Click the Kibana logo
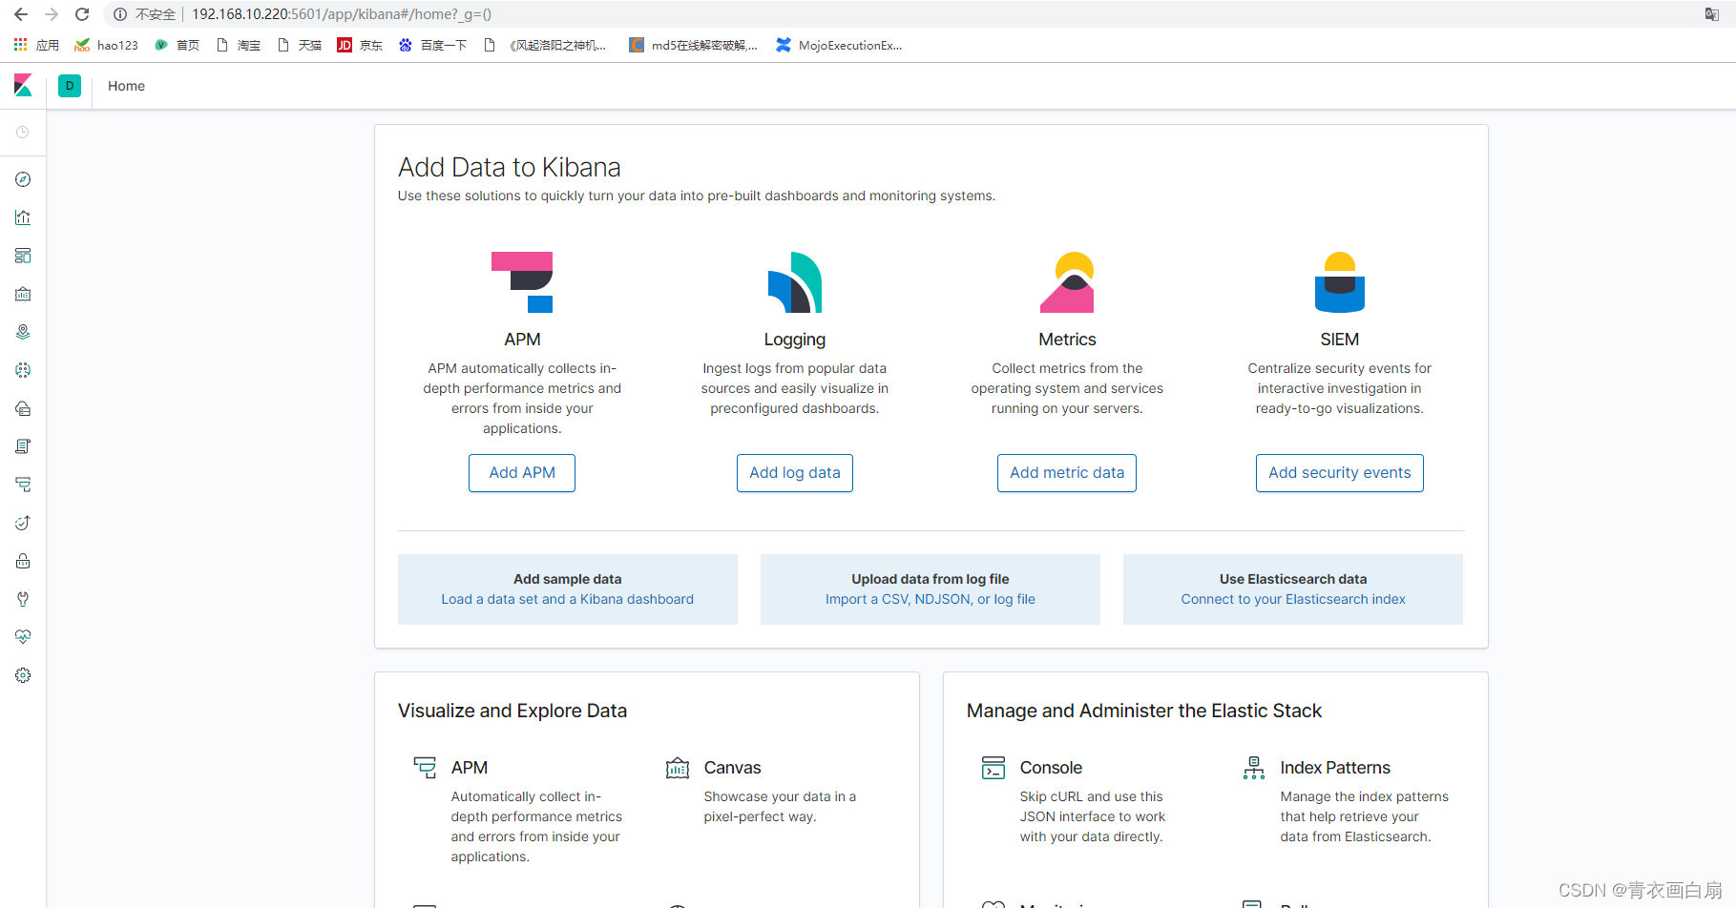Viewport: 1736px width, 908px height. (23, 86)
